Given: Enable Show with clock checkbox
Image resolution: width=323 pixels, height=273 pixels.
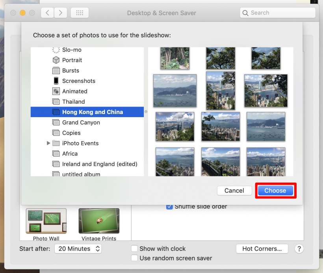Looking at the screenshot, I should [134, 249].
